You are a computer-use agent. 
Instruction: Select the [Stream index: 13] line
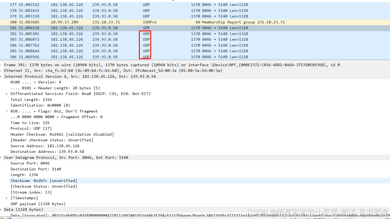[x=31, y=192]
